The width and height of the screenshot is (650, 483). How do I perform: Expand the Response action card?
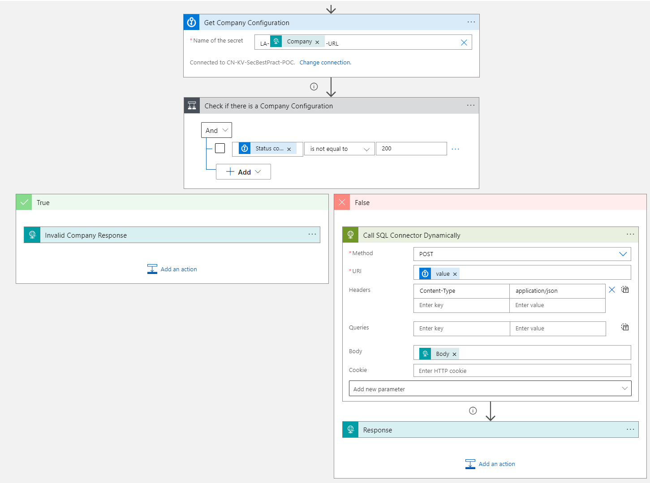(490, 430)
